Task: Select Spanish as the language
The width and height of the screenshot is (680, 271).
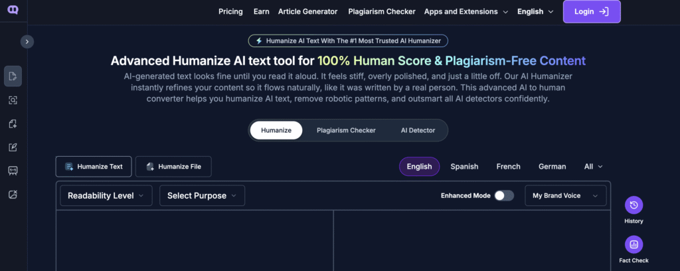Action: (464, 167)
